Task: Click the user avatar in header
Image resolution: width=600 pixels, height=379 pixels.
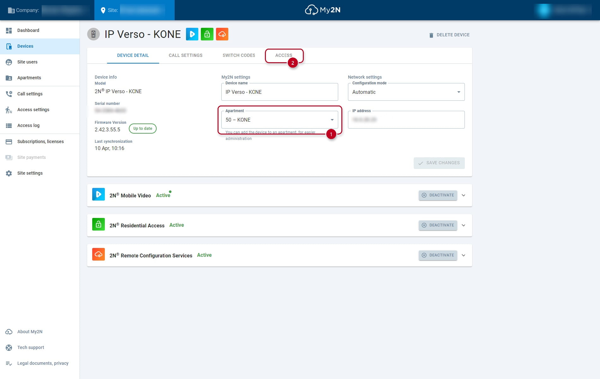Action: (x=544, y=10)
